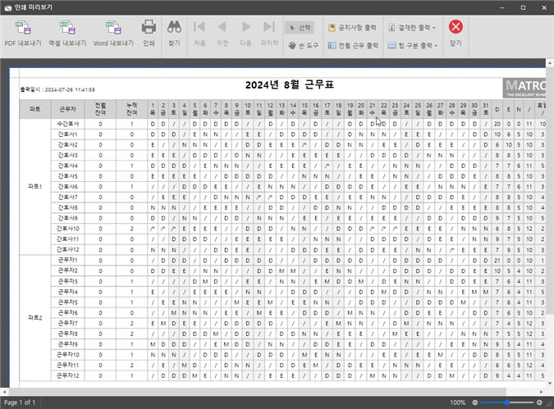This screenshot has width=554, height=409.
Task: Toggle 전월 근무 출력 option
Action: 353,46
